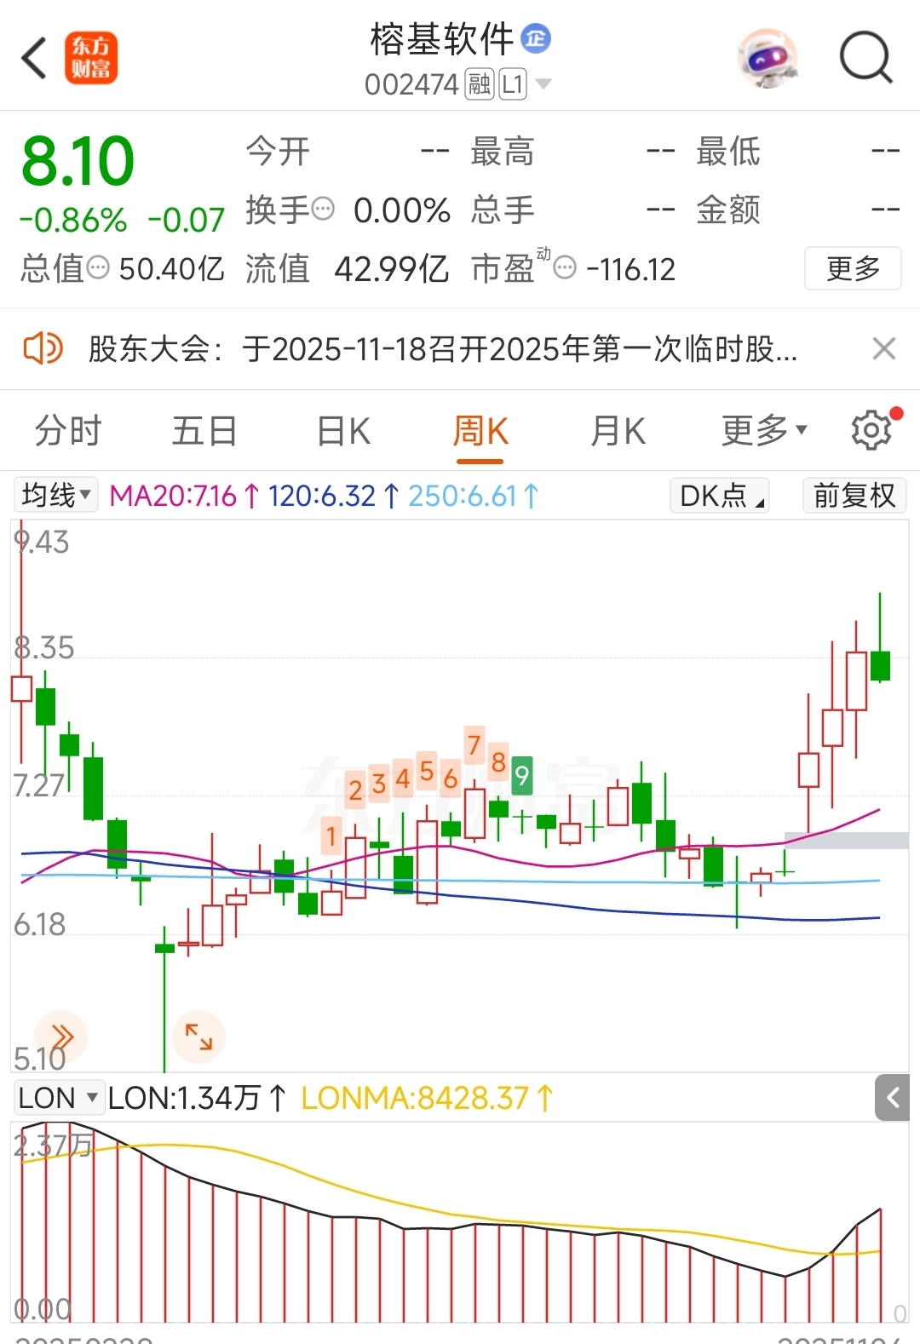Tap the info icon next to 市盈
920x1344 pixels.
point(565,268)
